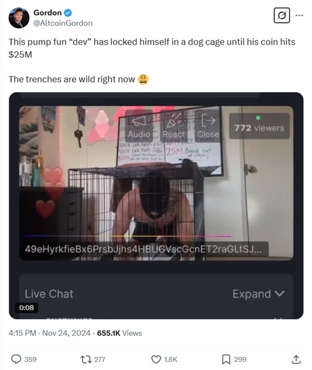This screenshot has width=312, height=370.
Task: Click the reply bubble icon
Action: click(16, 359)
